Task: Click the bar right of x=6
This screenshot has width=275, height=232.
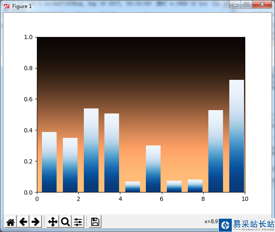Action: tap(174, 187)
